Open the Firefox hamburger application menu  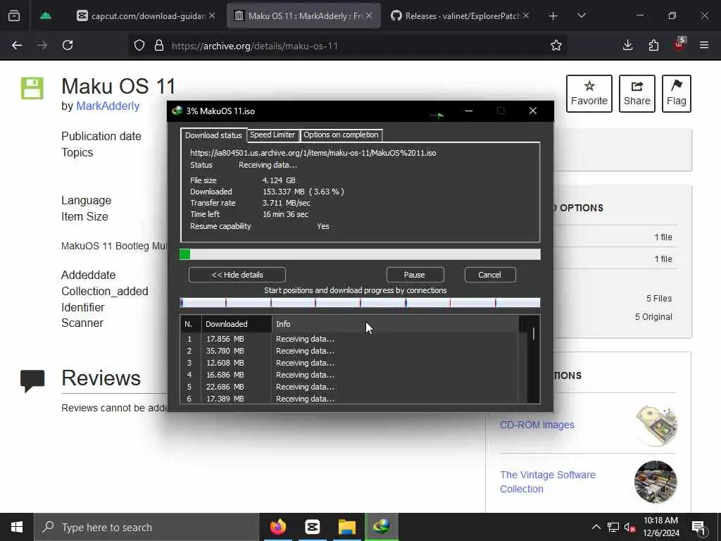(x=704, y=45)
